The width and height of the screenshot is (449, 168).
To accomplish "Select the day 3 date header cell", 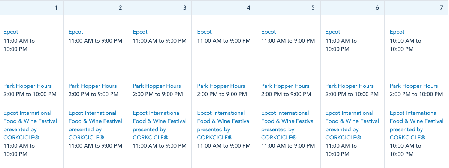I will (x=159, y=8).
